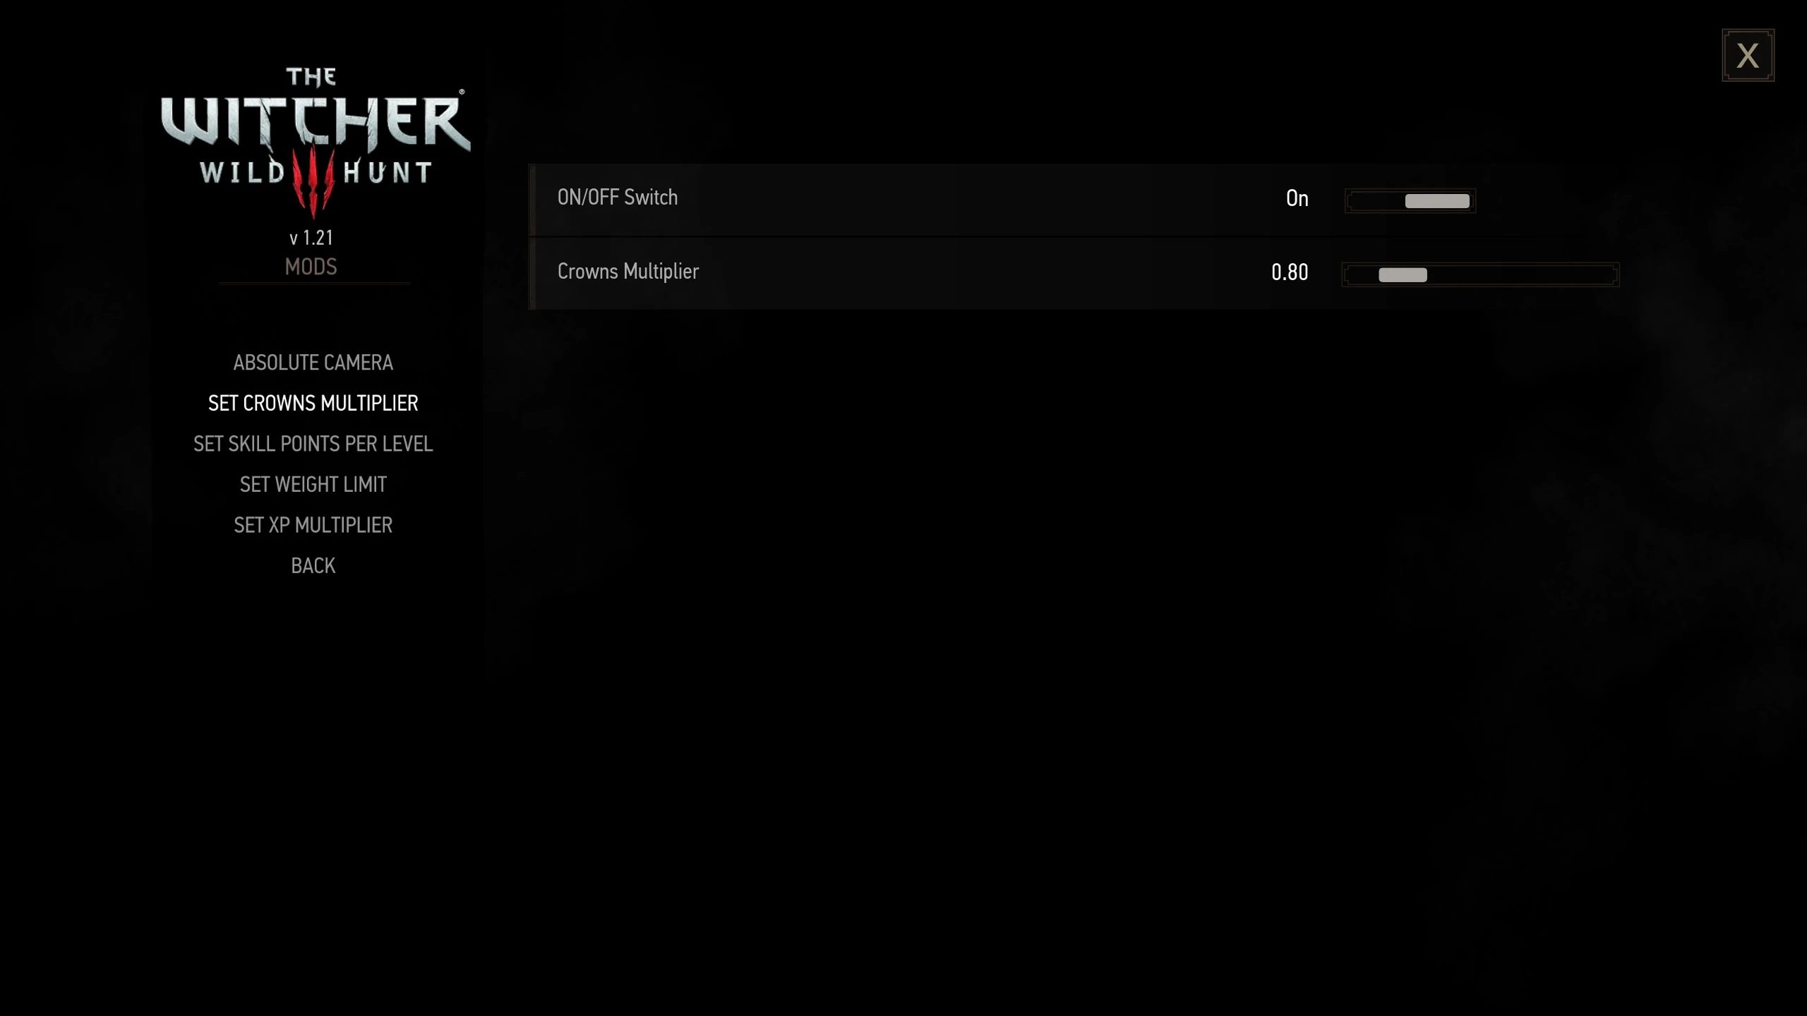The width and height of the screenshot is (1807, 1016).
Task: Close the mod settings with X button
Action: coord(1748,56)
